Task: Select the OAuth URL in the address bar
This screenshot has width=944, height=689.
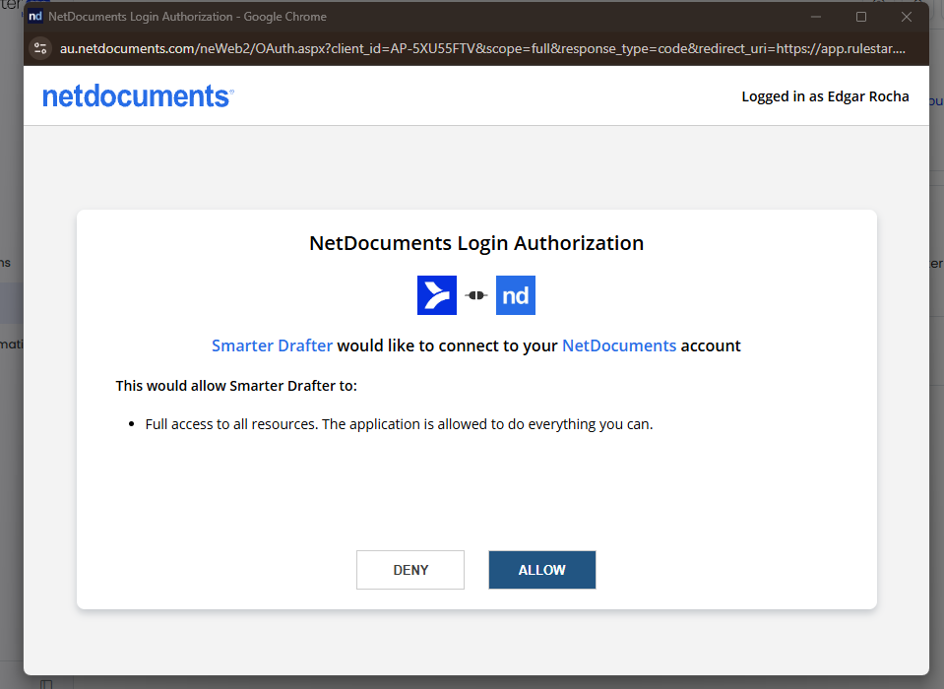Action: point(482,49)
